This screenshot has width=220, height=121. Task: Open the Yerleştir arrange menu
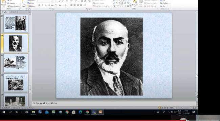click(135, 3)
